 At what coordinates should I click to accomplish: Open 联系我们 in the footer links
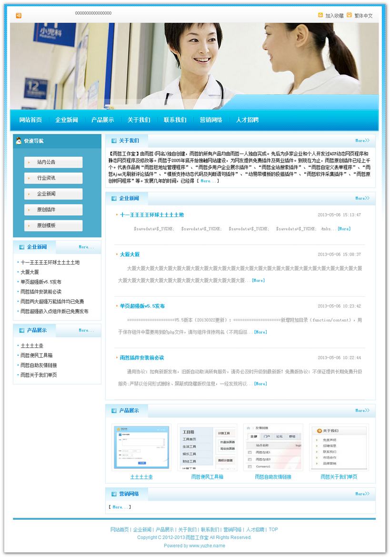pyautogui.click(x=210, y=530)
